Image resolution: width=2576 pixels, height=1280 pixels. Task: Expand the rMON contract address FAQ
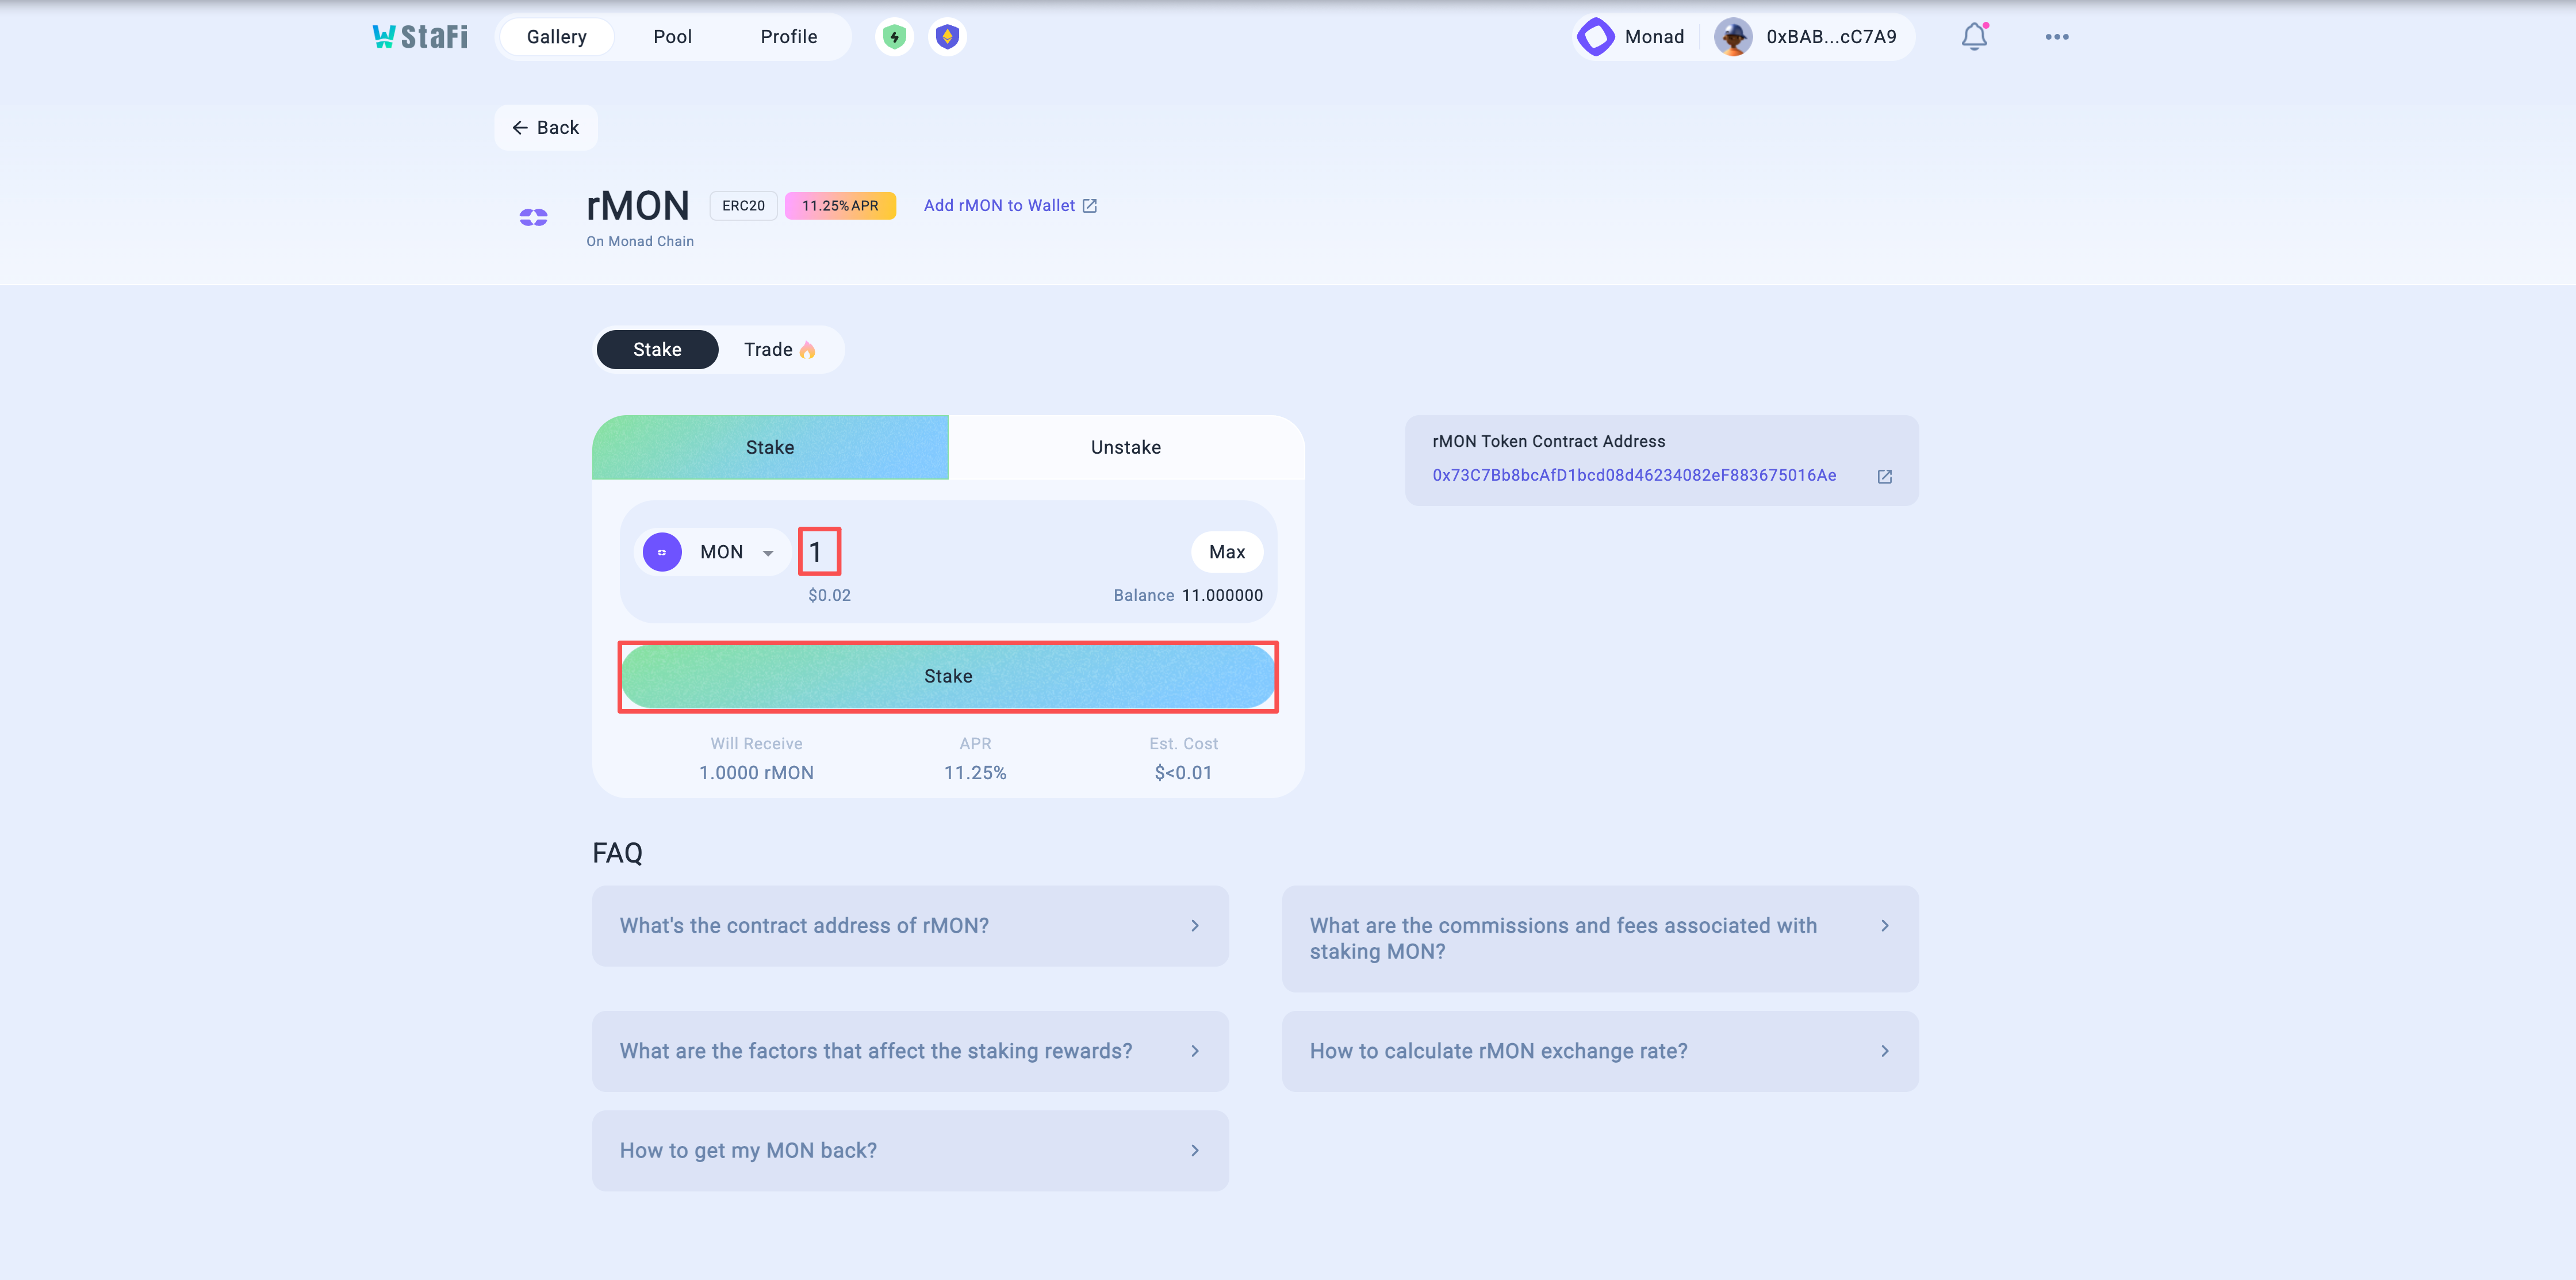click(909, 925)
